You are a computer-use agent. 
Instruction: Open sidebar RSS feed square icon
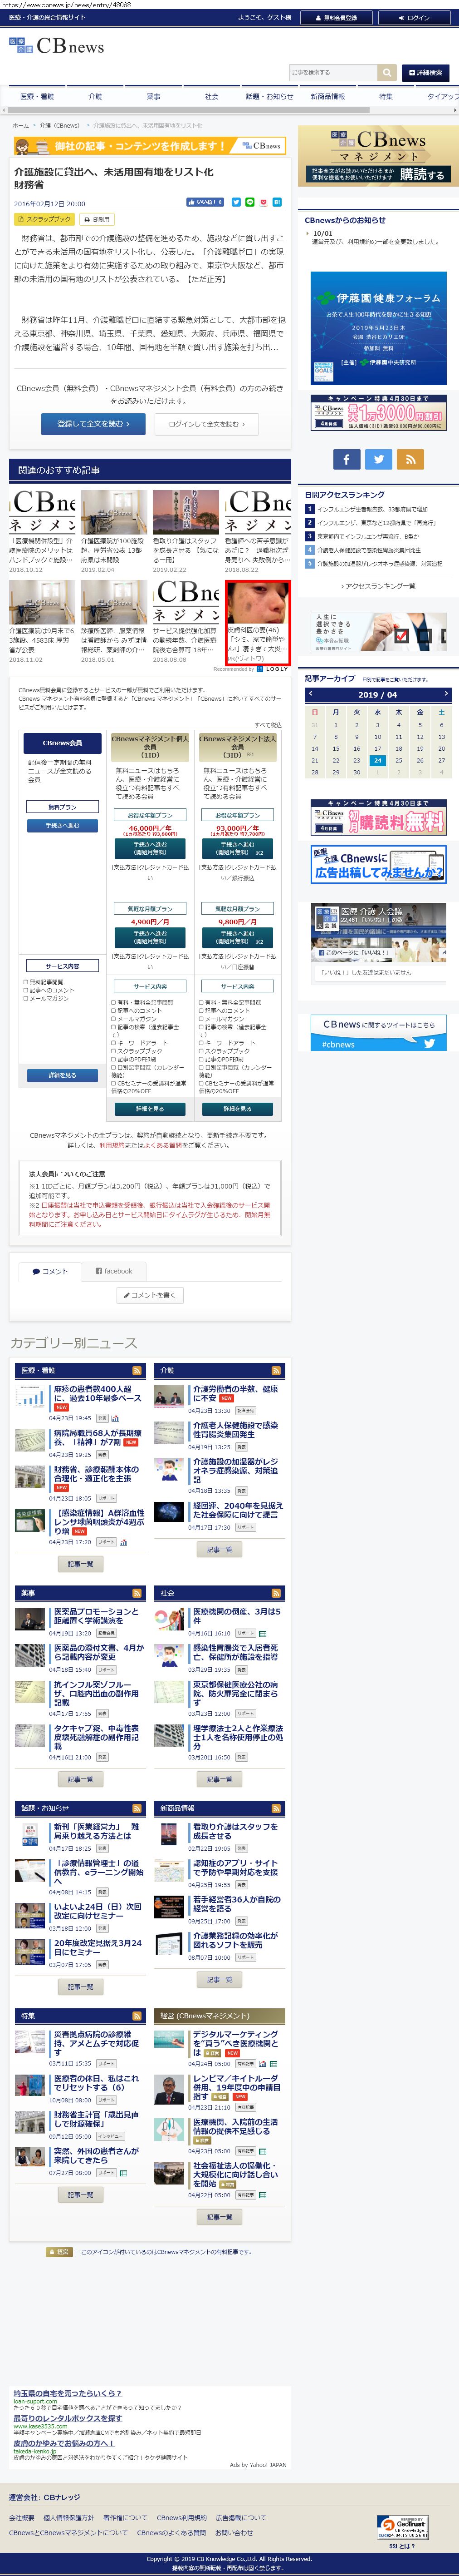point(410,459)
